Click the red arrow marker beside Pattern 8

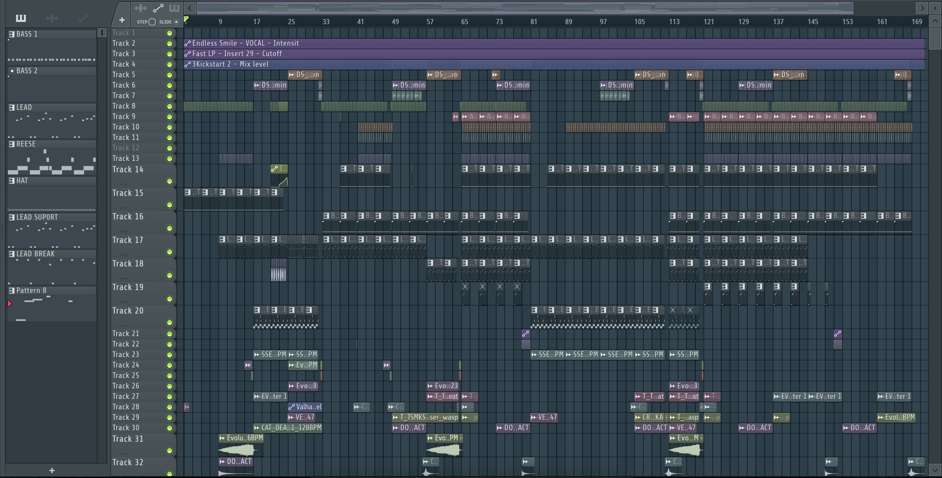(x=9, y=303)
